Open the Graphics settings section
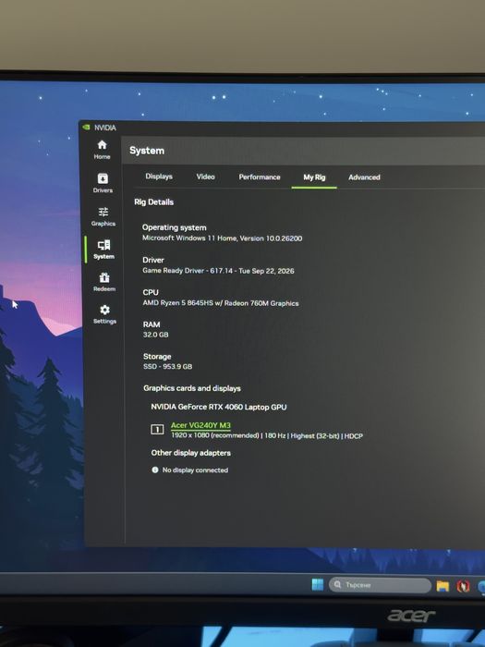Screen dimensions: 485x647 click(x=103, y=216)
